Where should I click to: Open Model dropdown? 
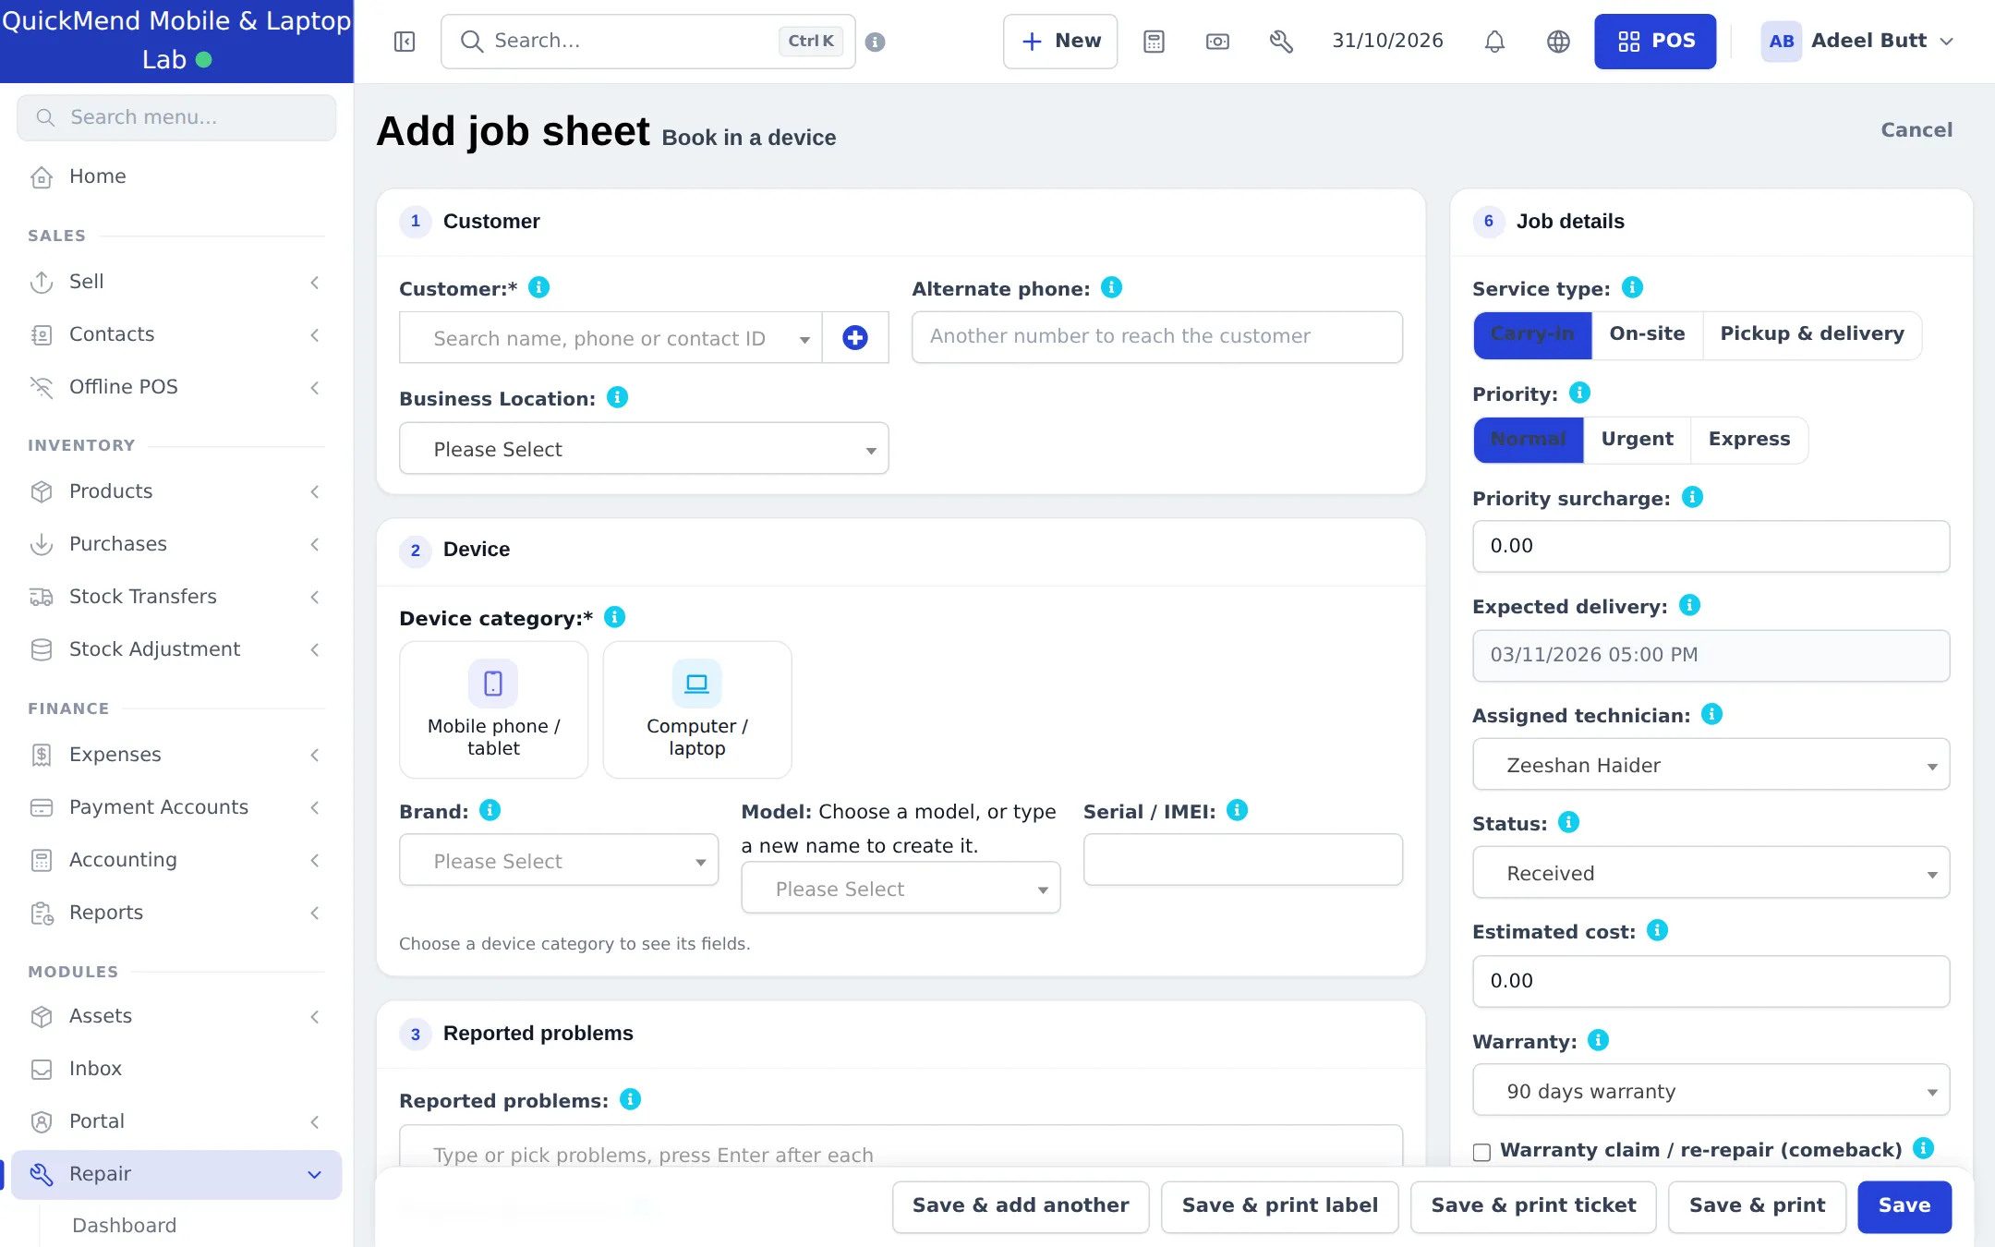[x=901, y=888]
